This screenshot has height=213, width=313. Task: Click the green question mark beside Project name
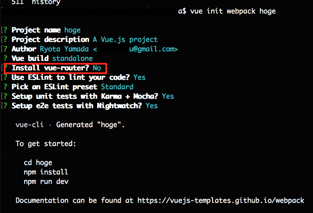[5, 30]
